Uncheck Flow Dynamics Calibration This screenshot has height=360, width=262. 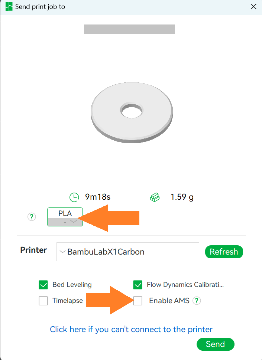138,285
